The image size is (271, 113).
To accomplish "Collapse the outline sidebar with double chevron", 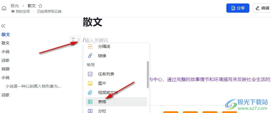I will [3, 26].
